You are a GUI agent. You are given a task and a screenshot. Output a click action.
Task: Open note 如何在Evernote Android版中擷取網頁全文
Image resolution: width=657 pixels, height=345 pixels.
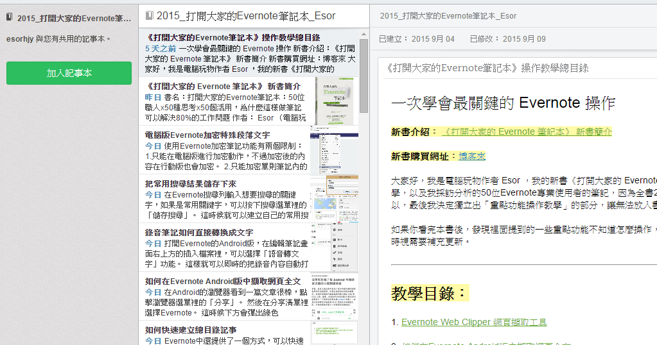pyautogui.click(x=249, y=296)
